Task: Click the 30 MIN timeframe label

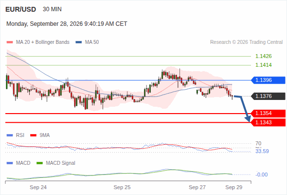Action: tap(52, 9)
